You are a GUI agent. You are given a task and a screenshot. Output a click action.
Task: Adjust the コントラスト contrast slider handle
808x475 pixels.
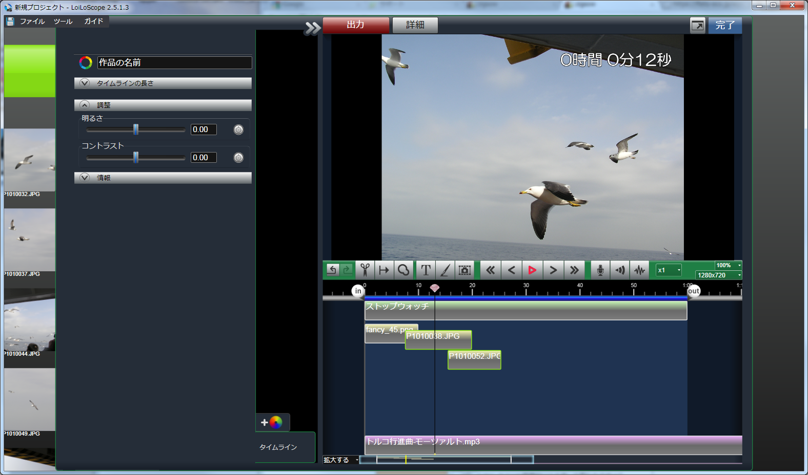pos(136,158)
